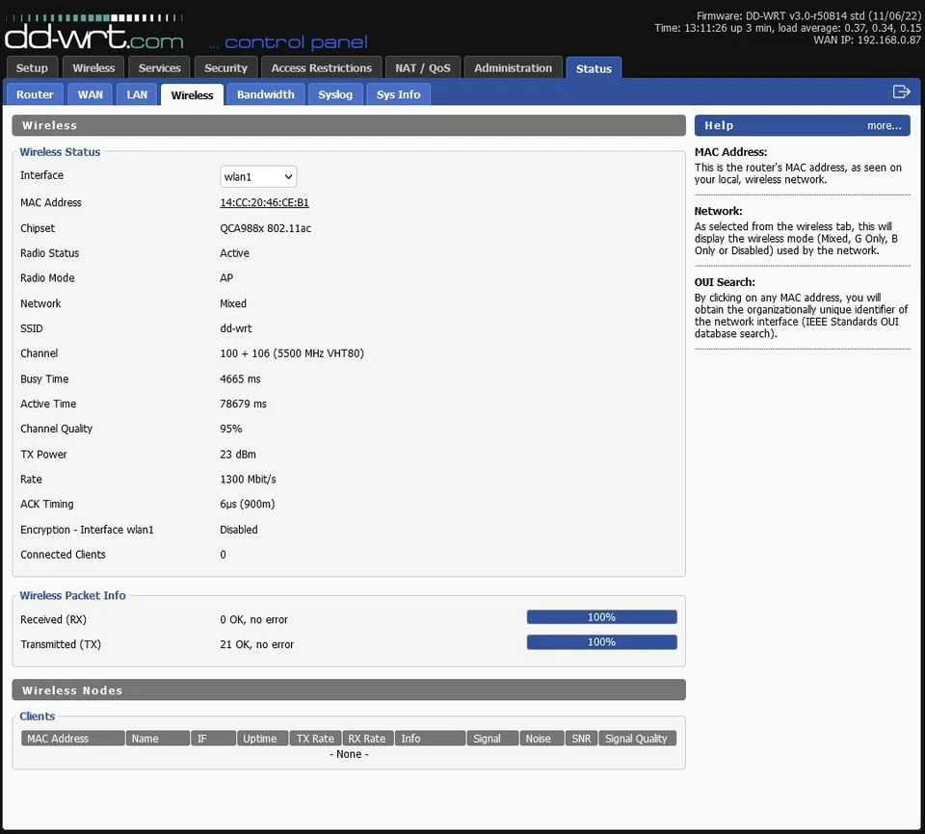
Task: Click the dd-wrt.com logo
Action: click(93, 35)
